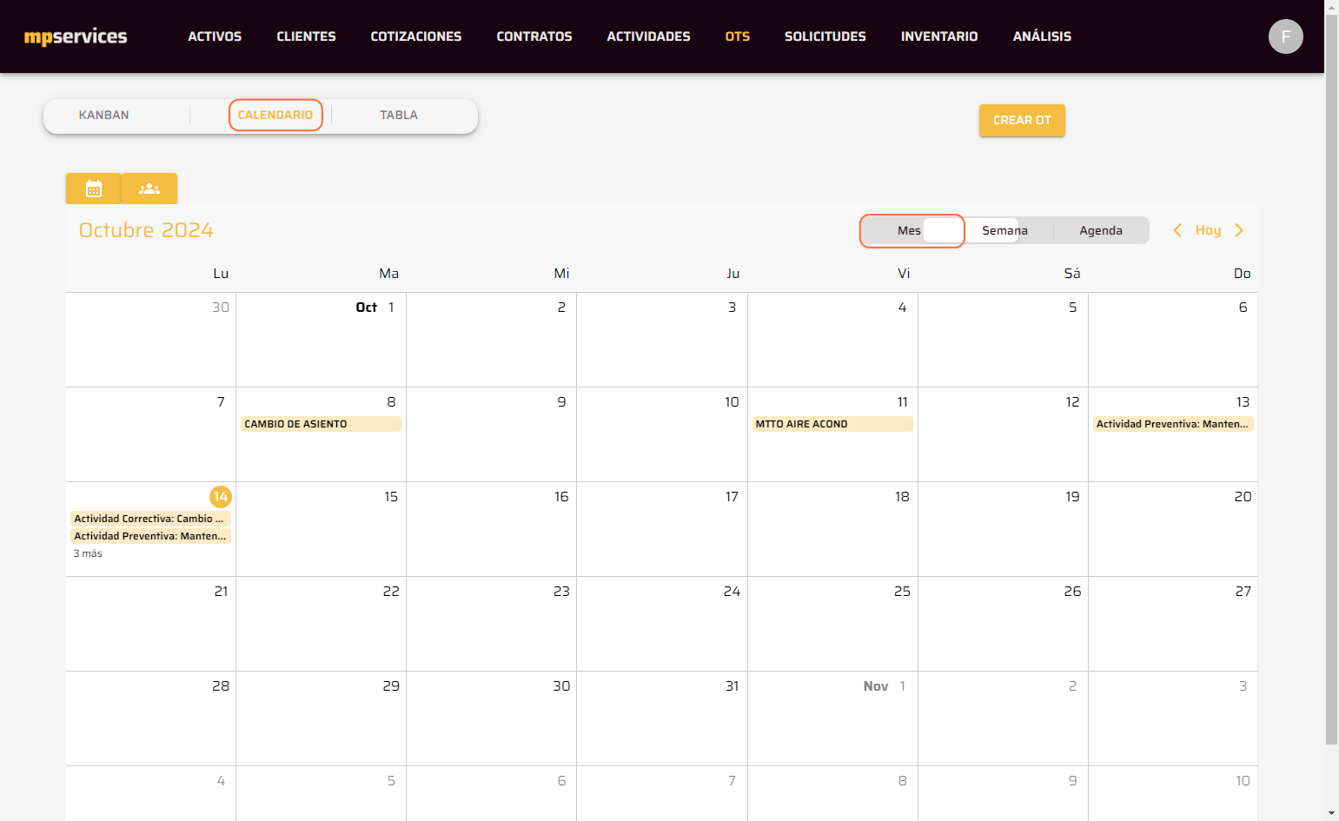Click the mpservices logo
The image size is (1339, 821).
click(76, 36)
